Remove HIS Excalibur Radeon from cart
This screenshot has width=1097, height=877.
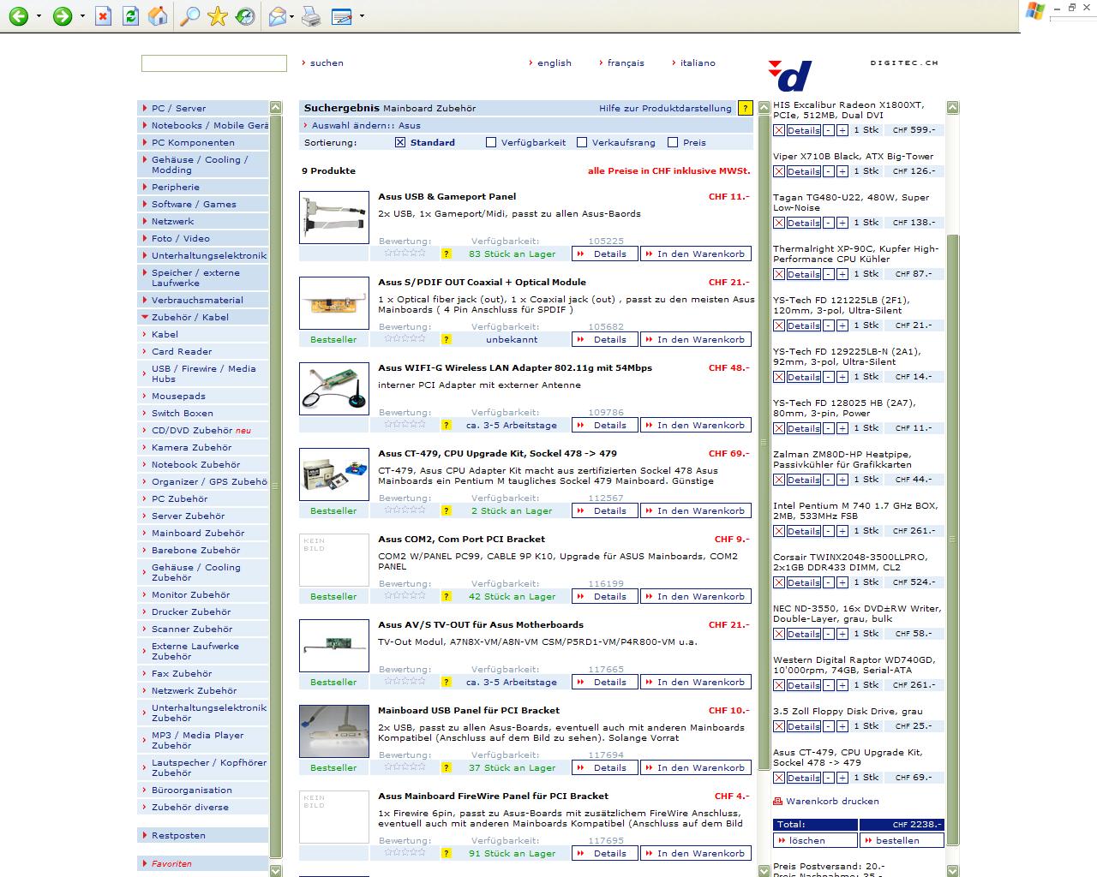(x=778, y=130)
